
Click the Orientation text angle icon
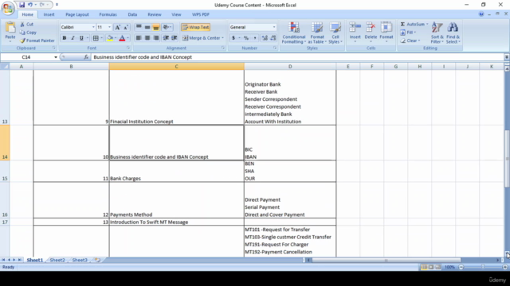167,27
